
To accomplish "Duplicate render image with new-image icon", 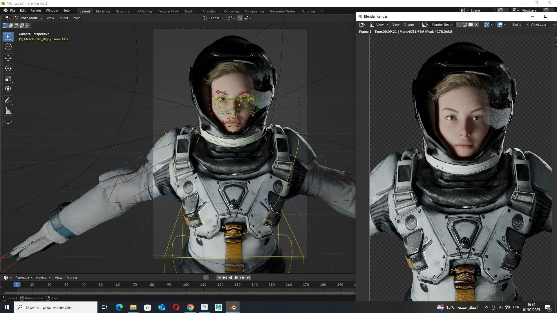I will 465,25.
